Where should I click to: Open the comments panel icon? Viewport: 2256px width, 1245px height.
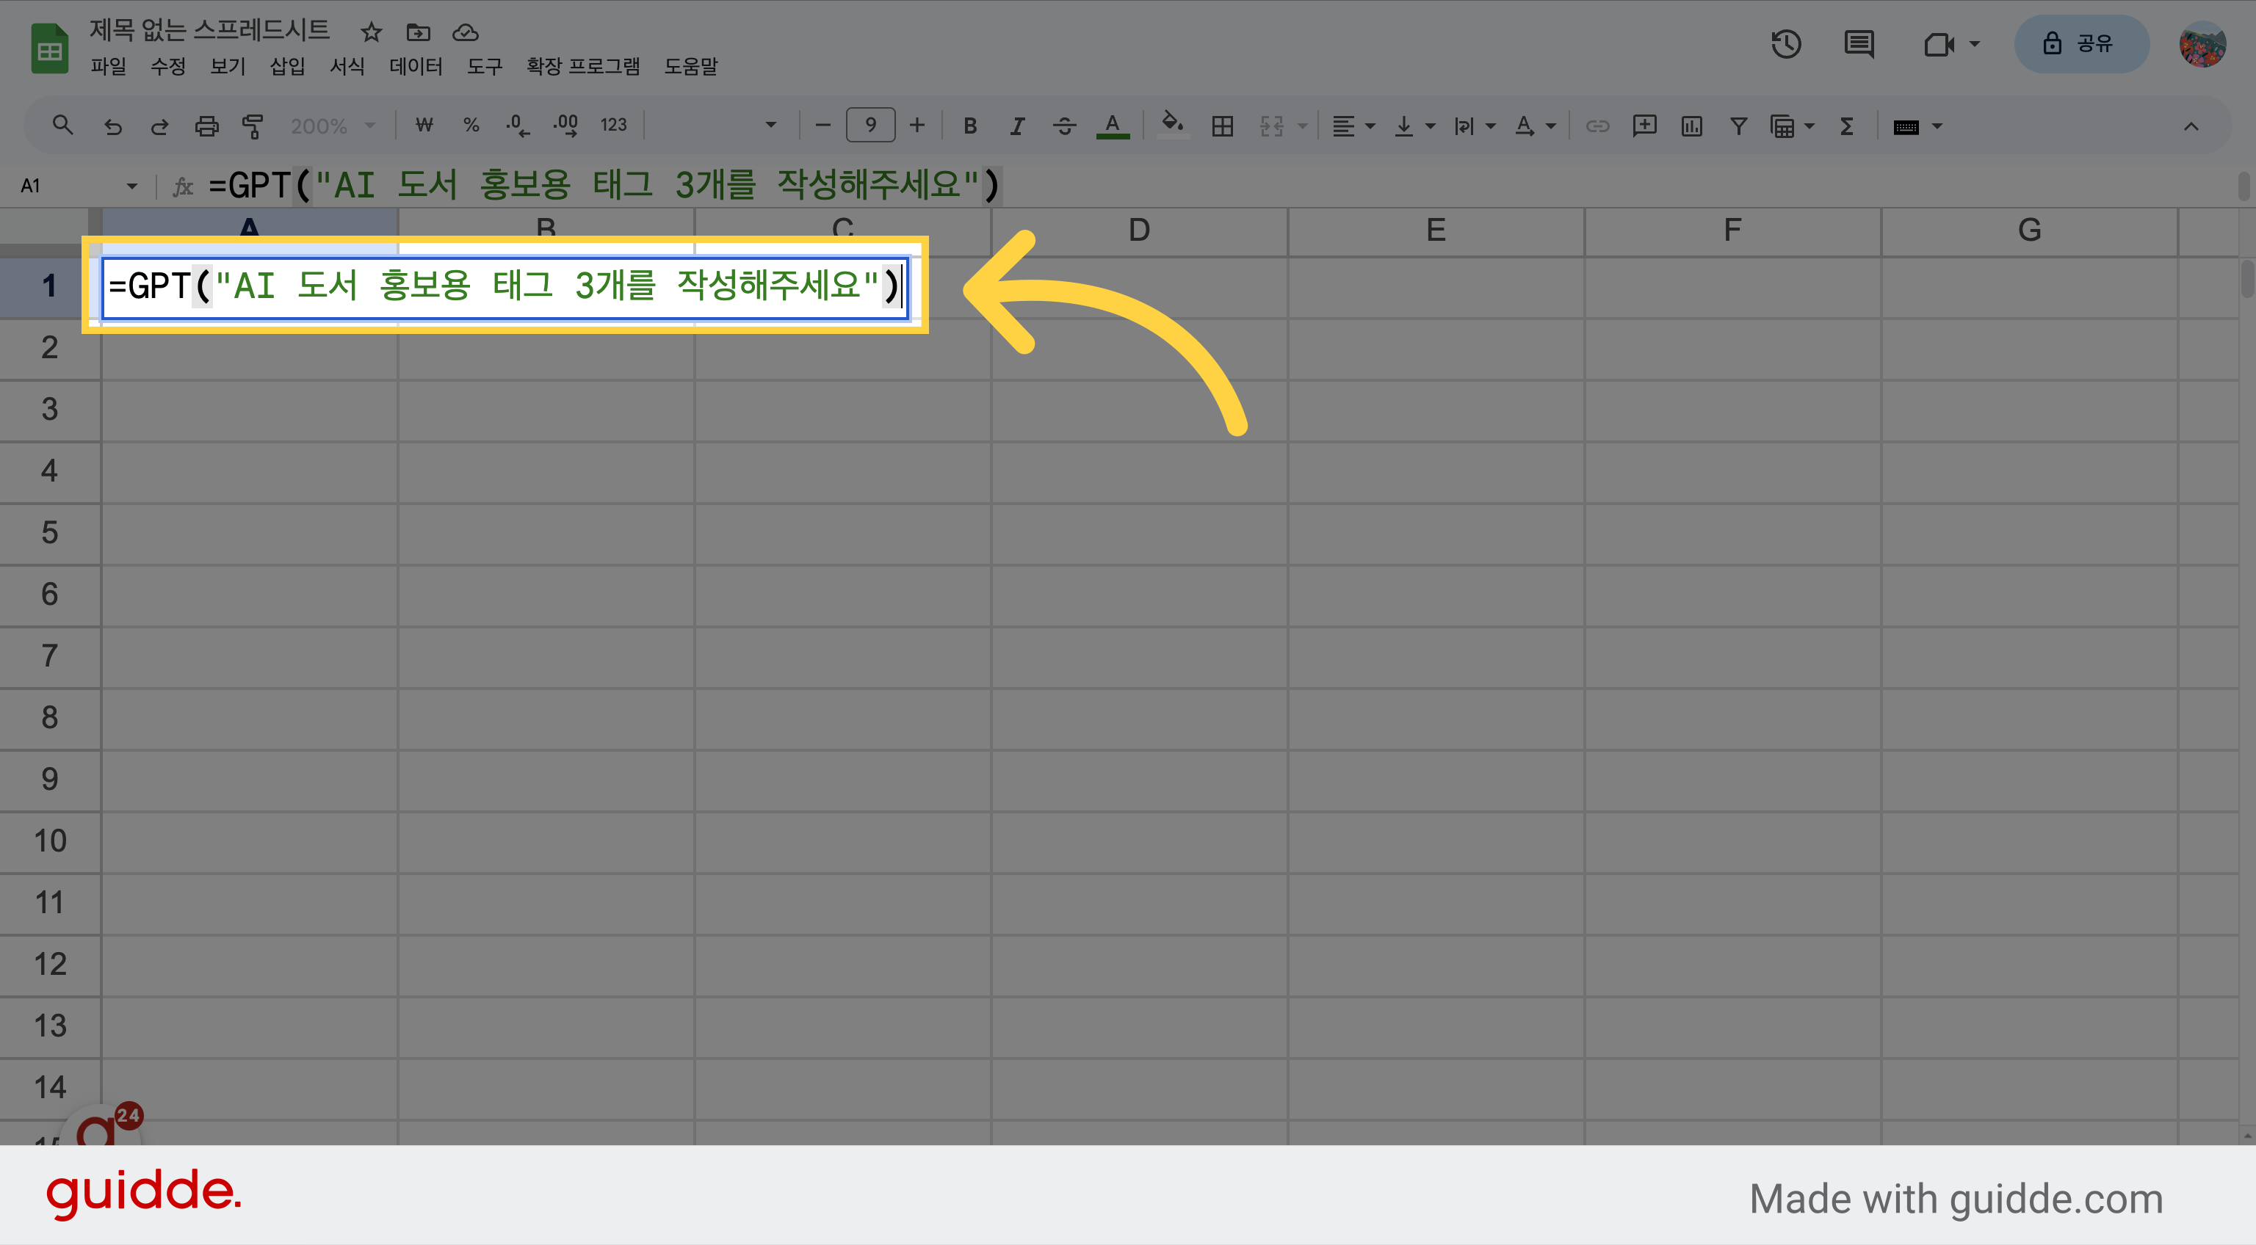(x=1859, y=44)
